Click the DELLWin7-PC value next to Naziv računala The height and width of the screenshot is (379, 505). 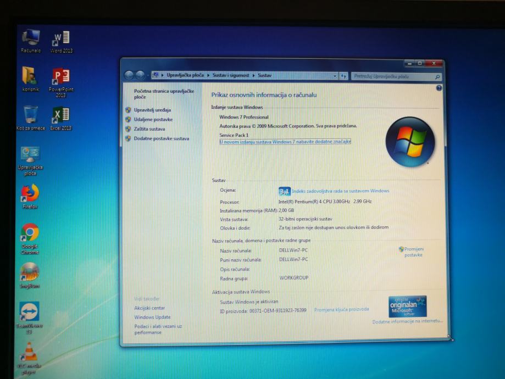pos(293,250)
